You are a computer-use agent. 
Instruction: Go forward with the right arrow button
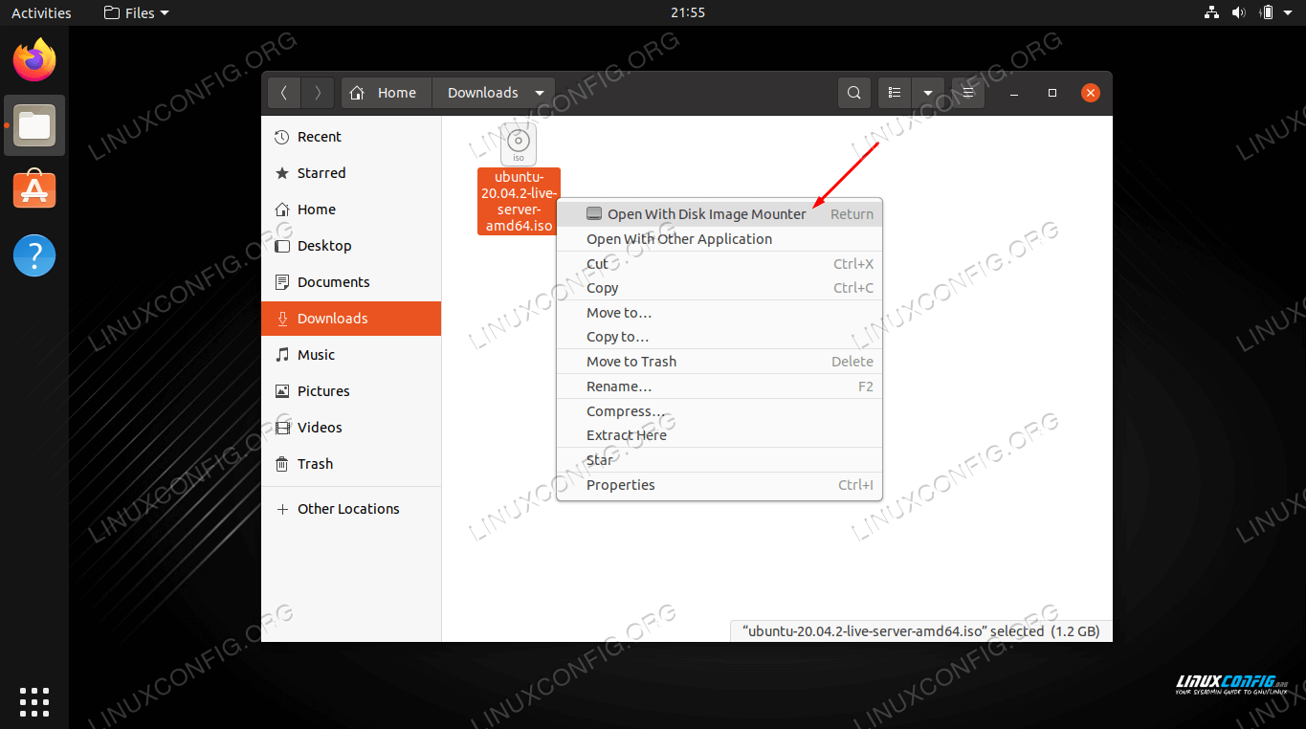pyautogui.click(x=318, y=93)
